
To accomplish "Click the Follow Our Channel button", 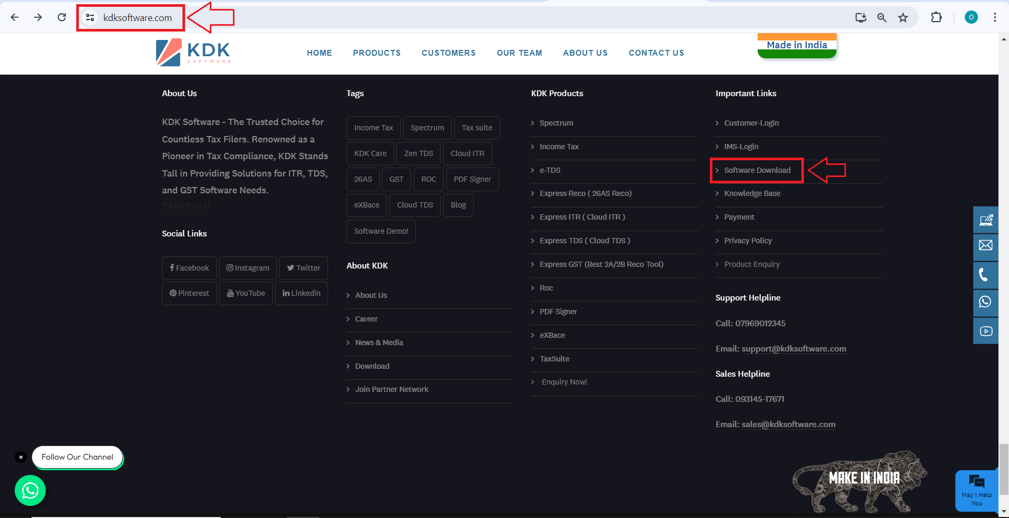I will [x=77, y=457].
